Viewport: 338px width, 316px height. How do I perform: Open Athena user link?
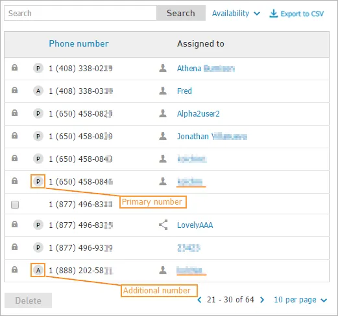[206, 69]
